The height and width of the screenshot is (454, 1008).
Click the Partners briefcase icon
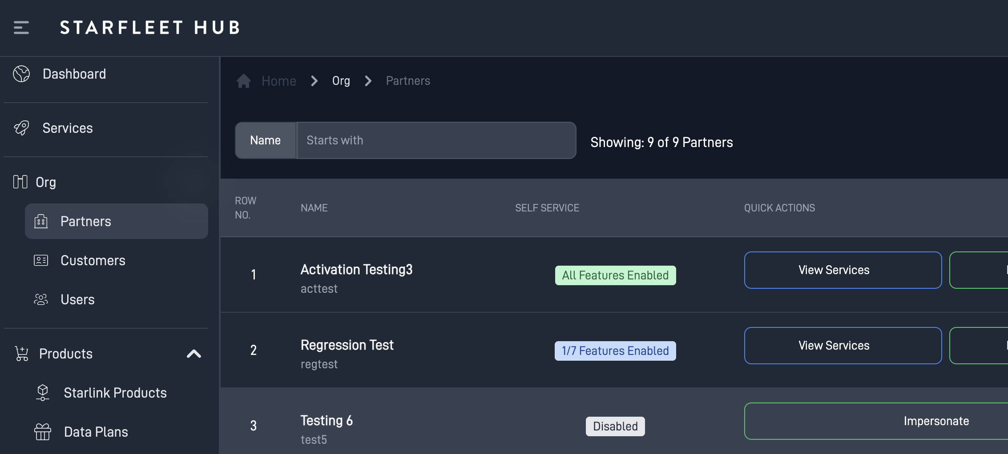41,221
